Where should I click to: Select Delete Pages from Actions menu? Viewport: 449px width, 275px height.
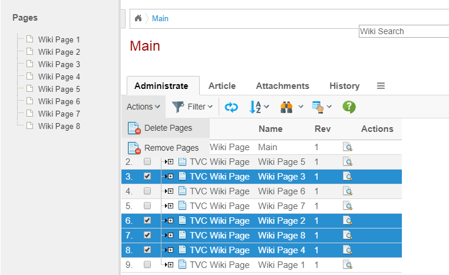(x=167, y=128)
